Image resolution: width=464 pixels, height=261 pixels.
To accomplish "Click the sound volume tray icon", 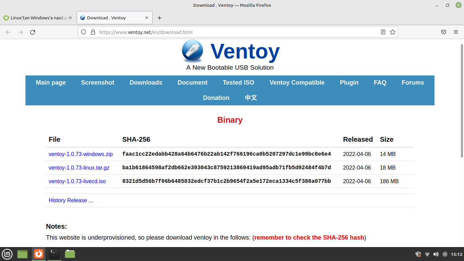I will click(x=436, y=254).
